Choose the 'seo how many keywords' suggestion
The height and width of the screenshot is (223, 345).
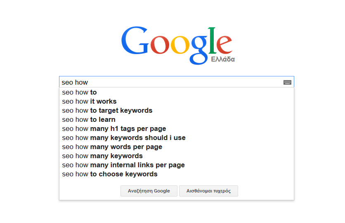[x=177, y=156]
